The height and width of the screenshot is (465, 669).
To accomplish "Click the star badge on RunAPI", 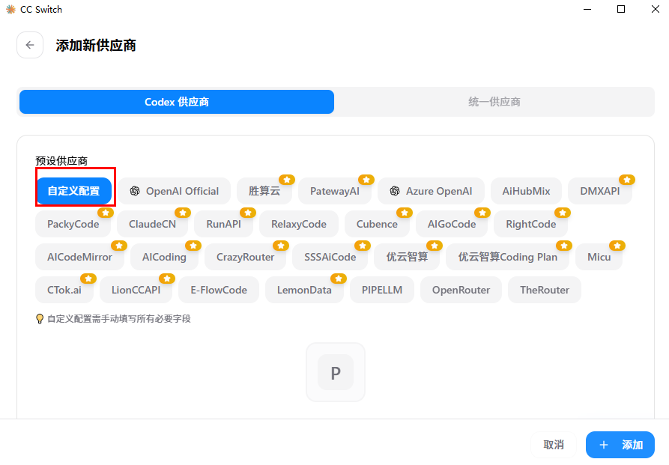I will pos(248,213).
